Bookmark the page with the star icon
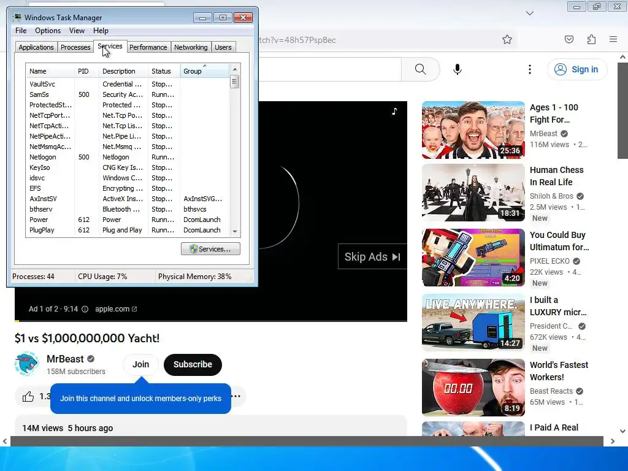Viewport: 628px width, 471px height. click(507, 39)
